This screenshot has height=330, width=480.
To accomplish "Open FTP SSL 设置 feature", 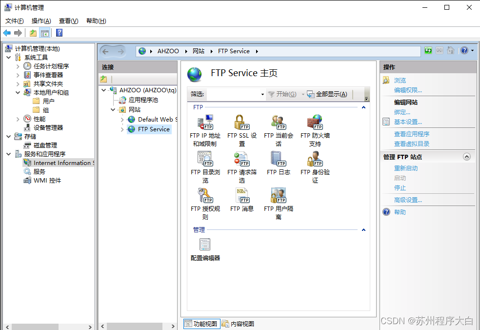I will click(x=242, y=131).
